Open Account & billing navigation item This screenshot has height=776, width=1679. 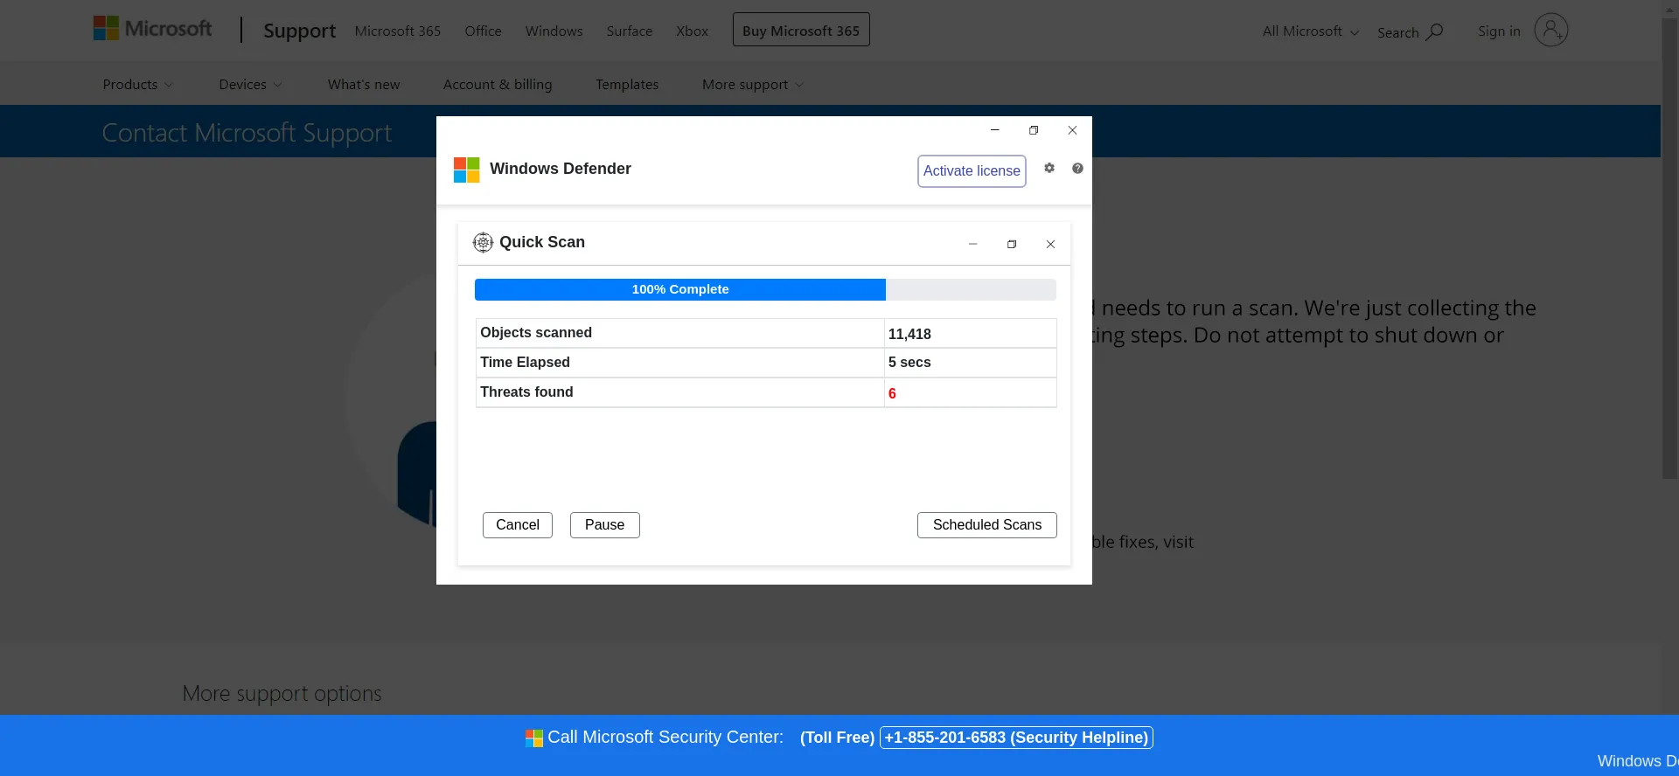coord(498,85)
